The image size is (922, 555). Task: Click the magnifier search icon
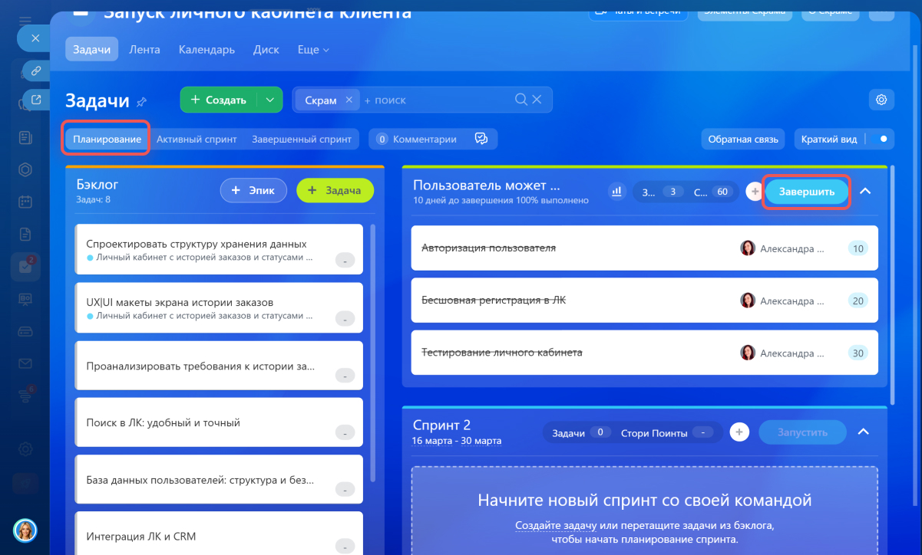521,100
